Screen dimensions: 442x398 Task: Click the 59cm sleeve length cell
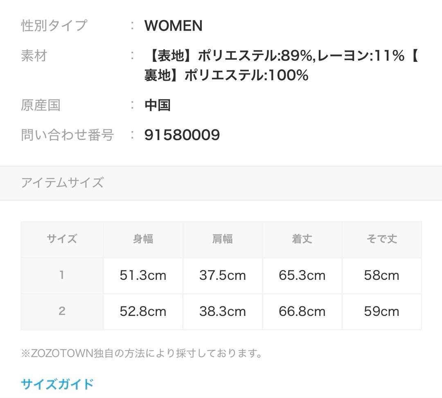click(x=381, y=312)
